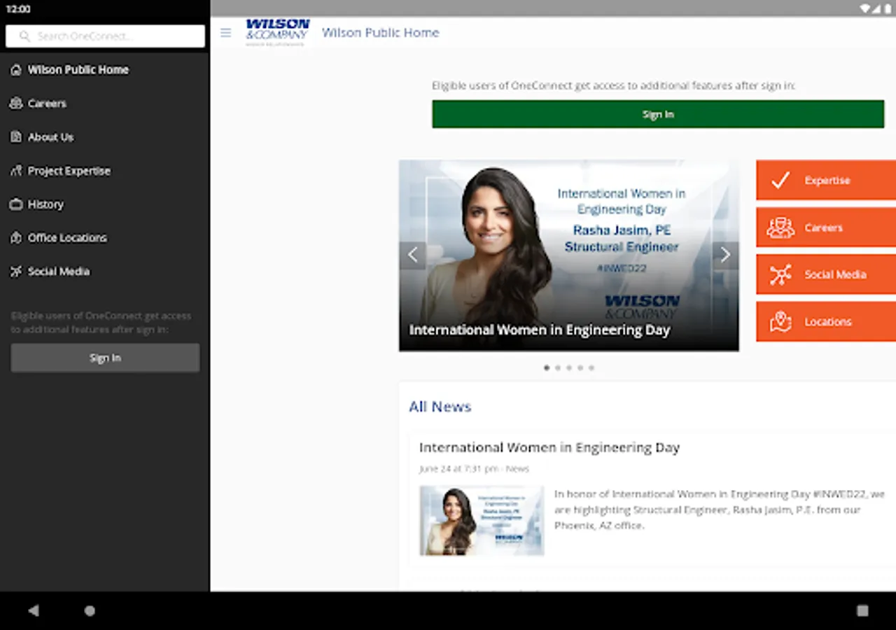
Task: Open the orange Careers tile
Action: pos(826,227)
